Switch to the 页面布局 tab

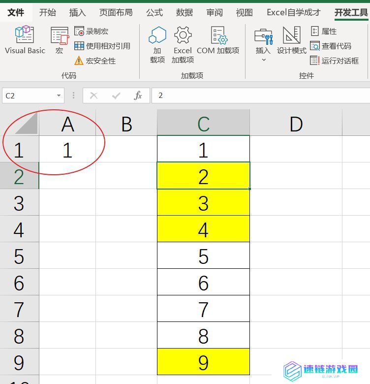116,12
